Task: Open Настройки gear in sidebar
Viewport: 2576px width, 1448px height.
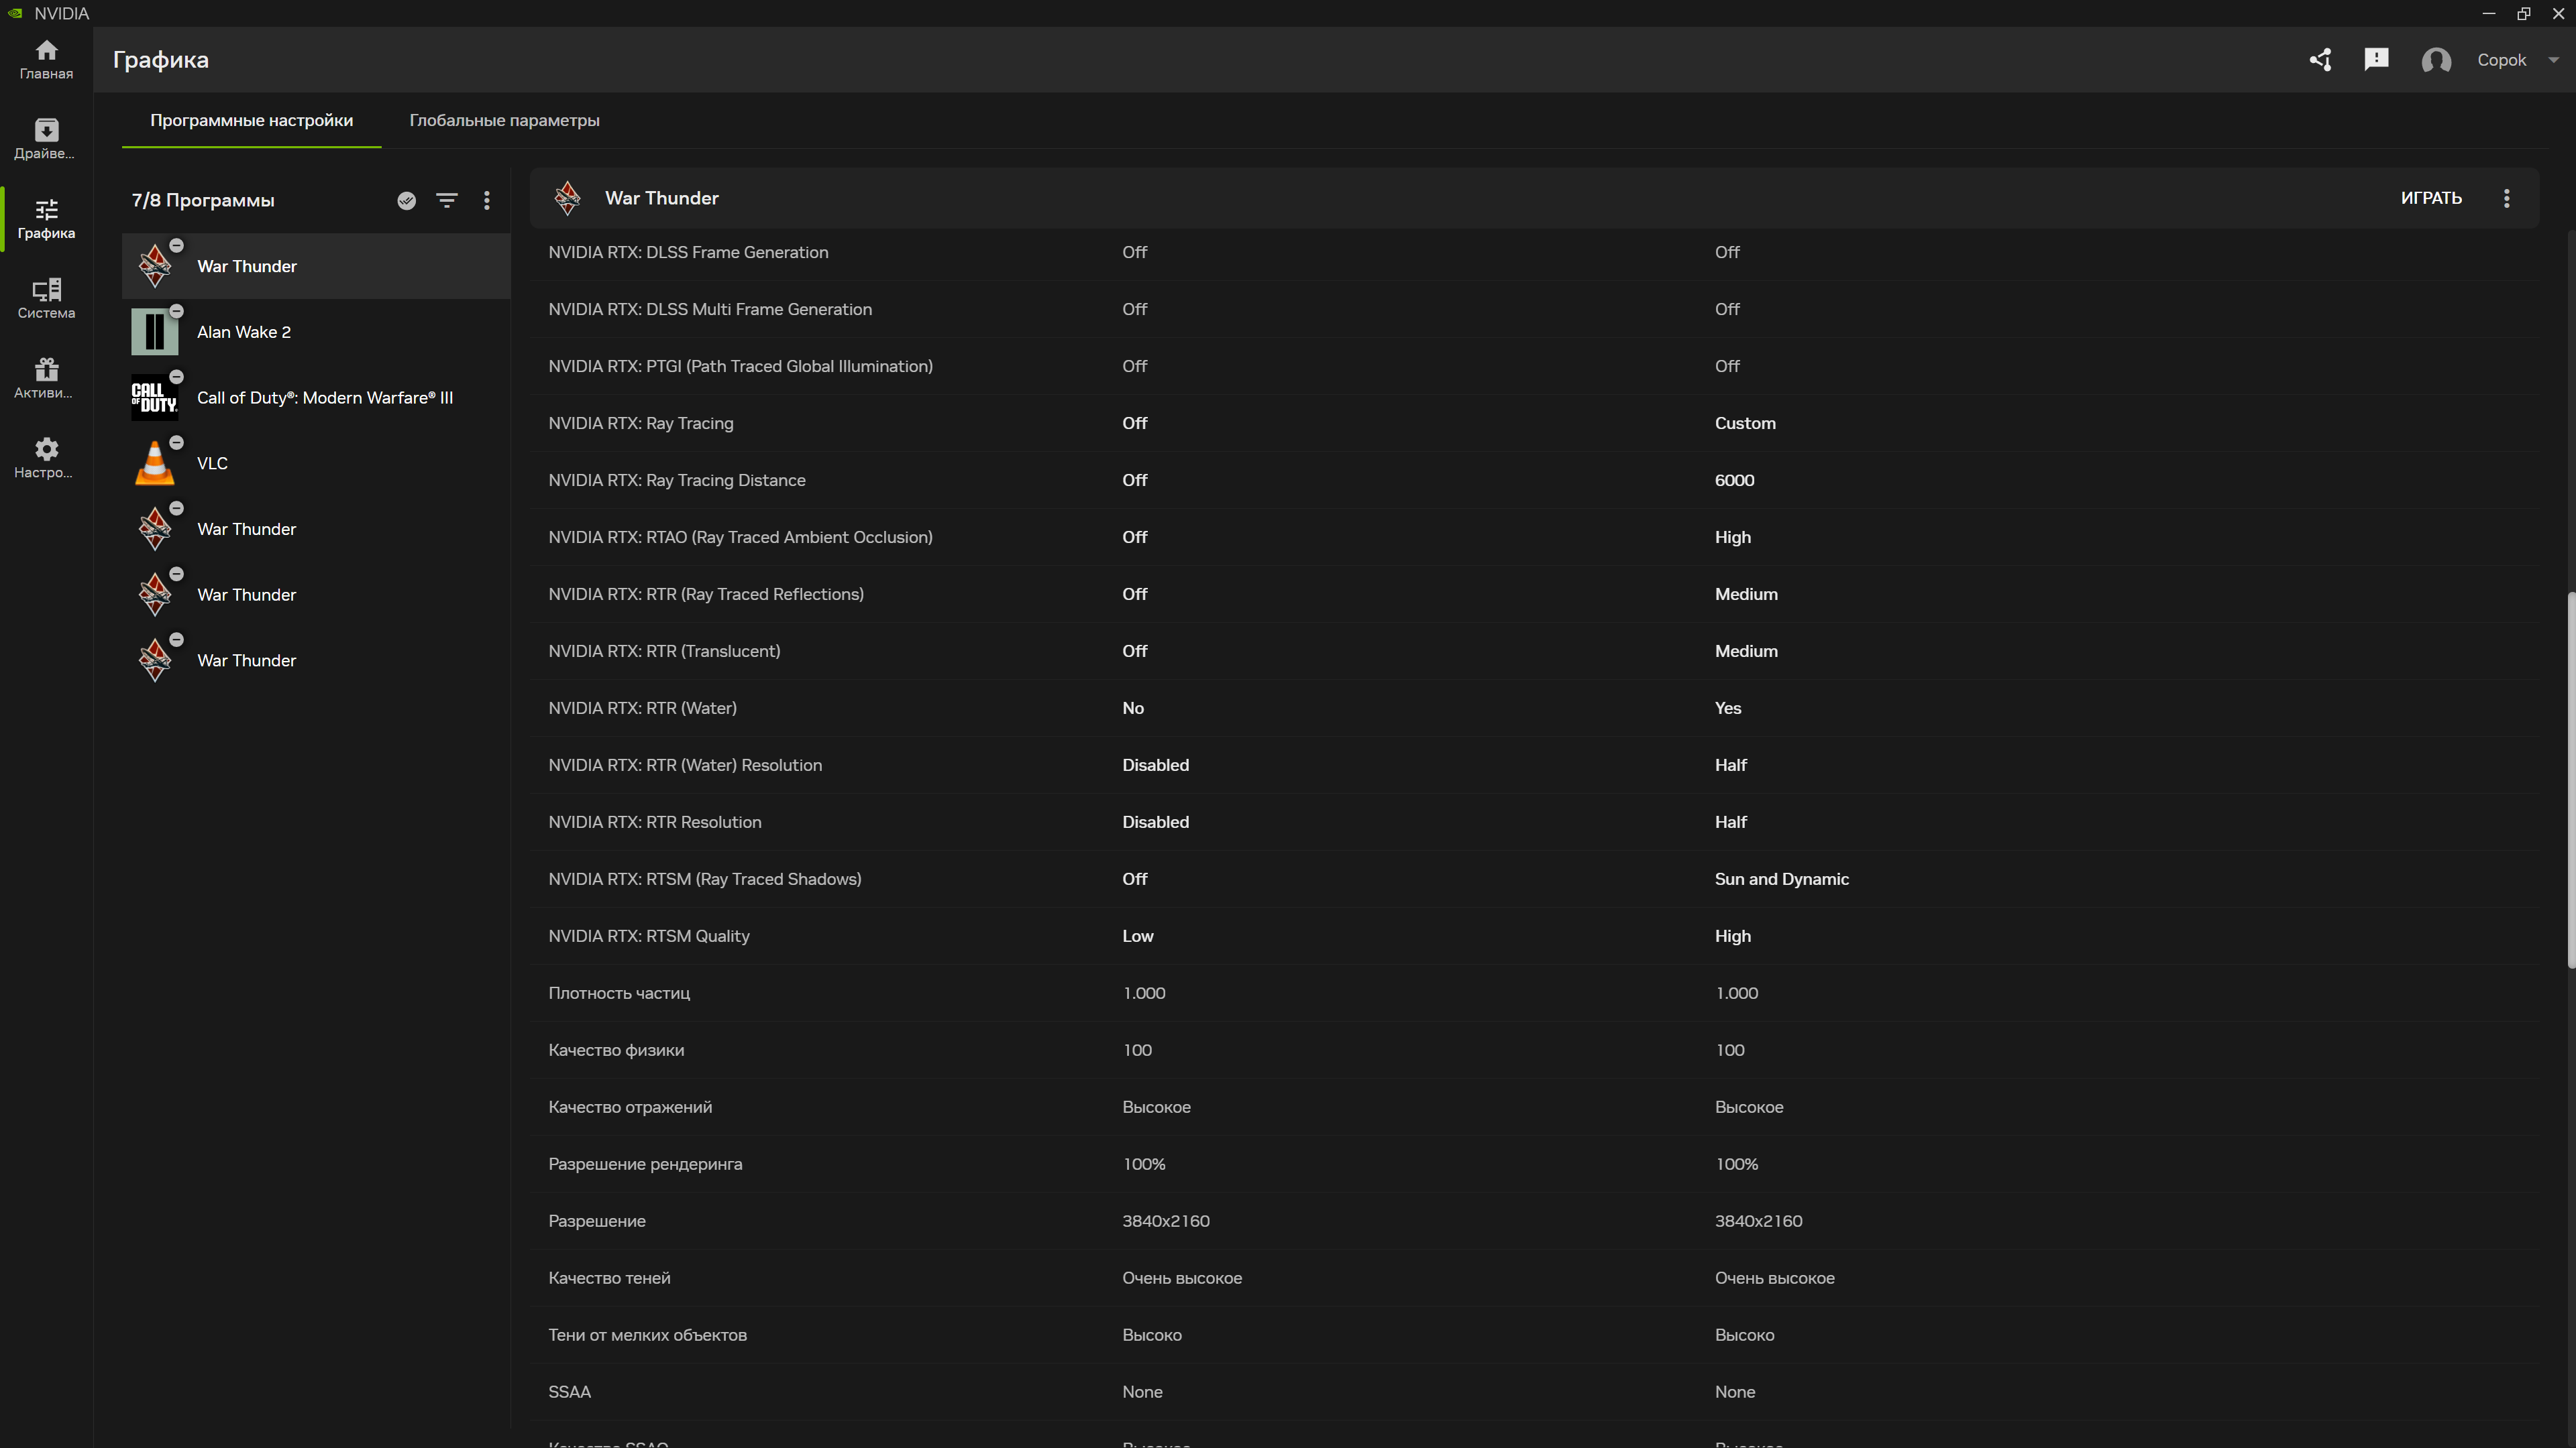Action: [46, 458]
